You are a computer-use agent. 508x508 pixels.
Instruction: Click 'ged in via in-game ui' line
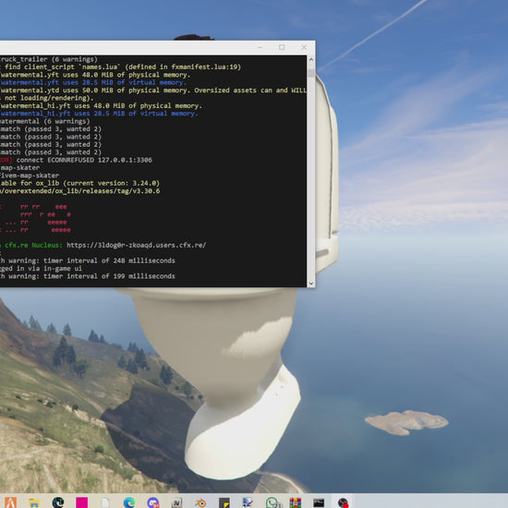tap(41, 268)
